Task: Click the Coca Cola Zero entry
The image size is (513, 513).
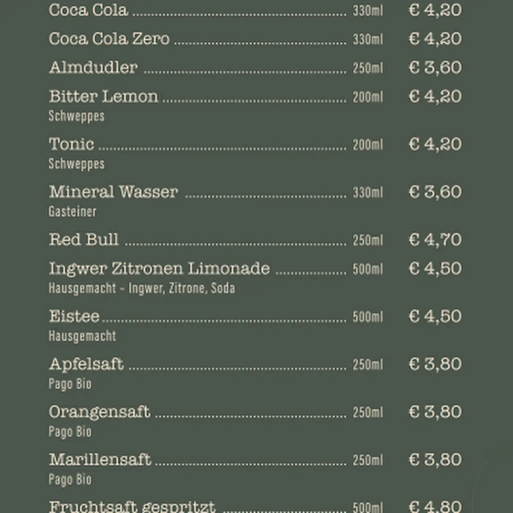Action: 109,38
